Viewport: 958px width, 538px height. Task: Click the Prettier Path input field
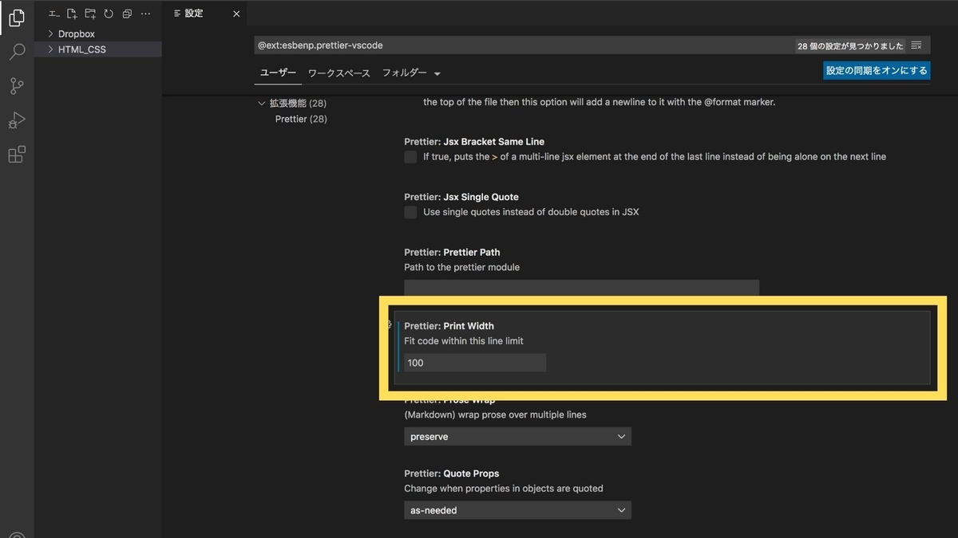point(581,288)
